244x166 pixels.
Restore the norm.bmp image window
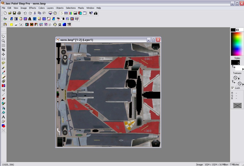153,40
